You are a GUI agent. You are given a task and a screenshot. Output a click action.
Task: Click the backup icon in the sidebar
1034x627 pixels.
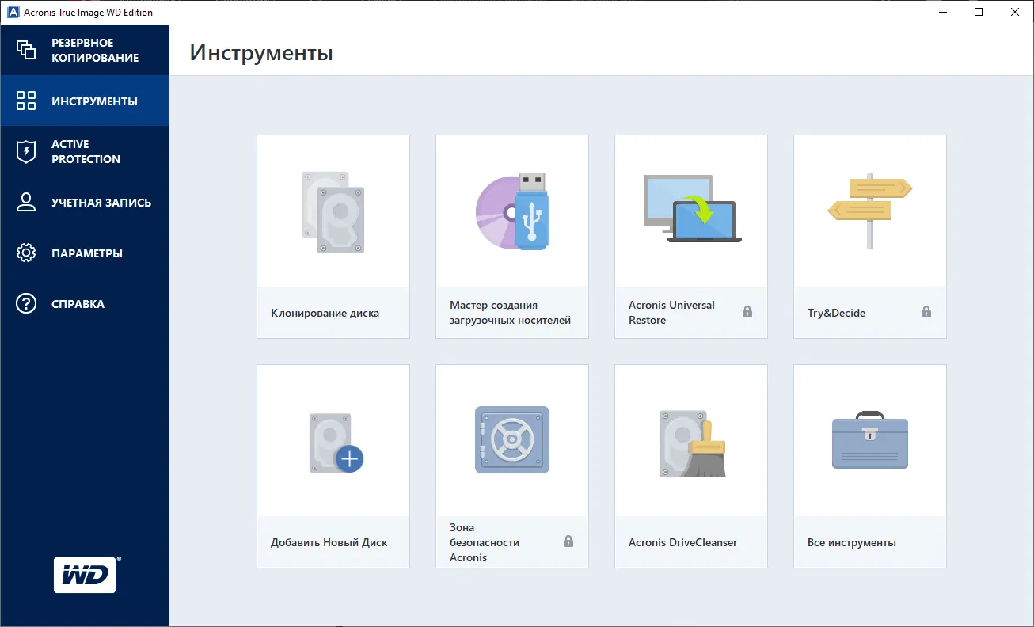click(x=26, y=50)
